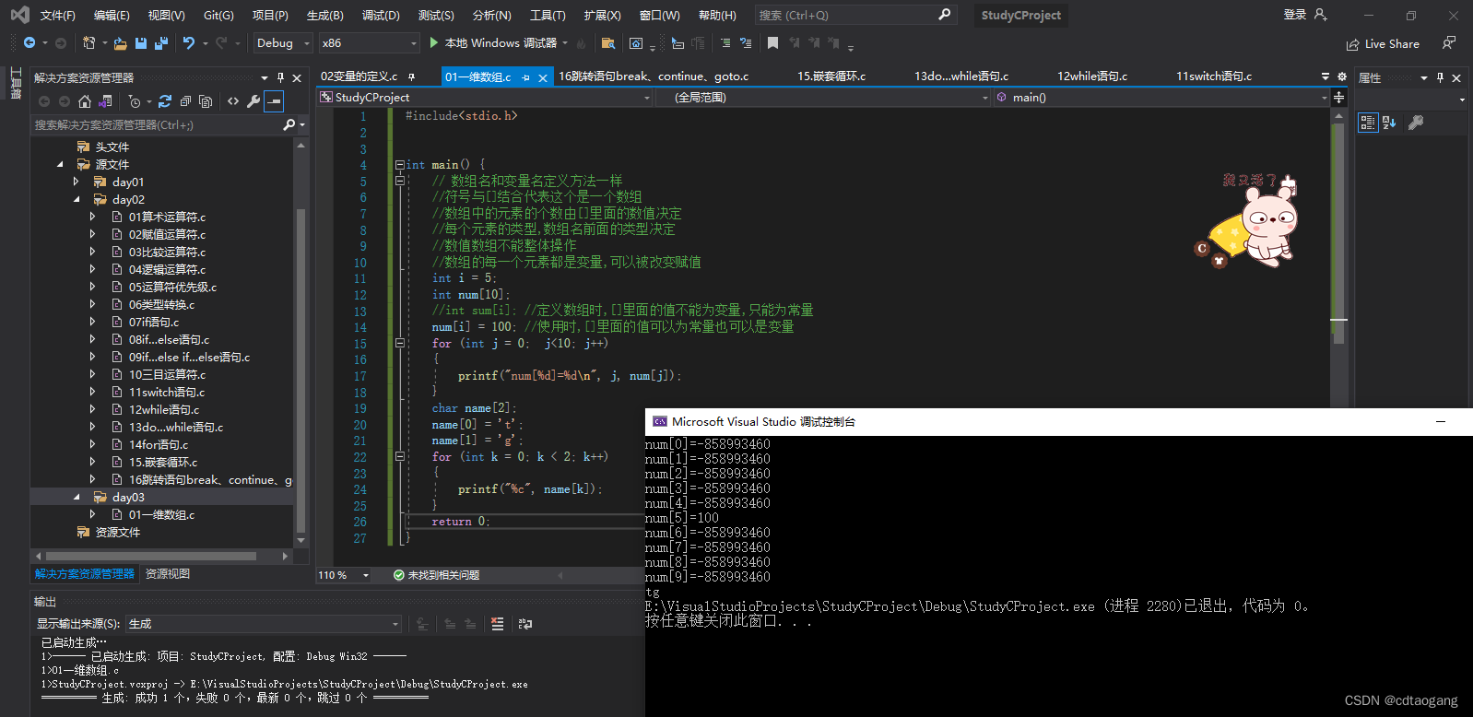1473x717 pixels.
Task: Select 01一维数组.c under day03
Action: point(161,515)
